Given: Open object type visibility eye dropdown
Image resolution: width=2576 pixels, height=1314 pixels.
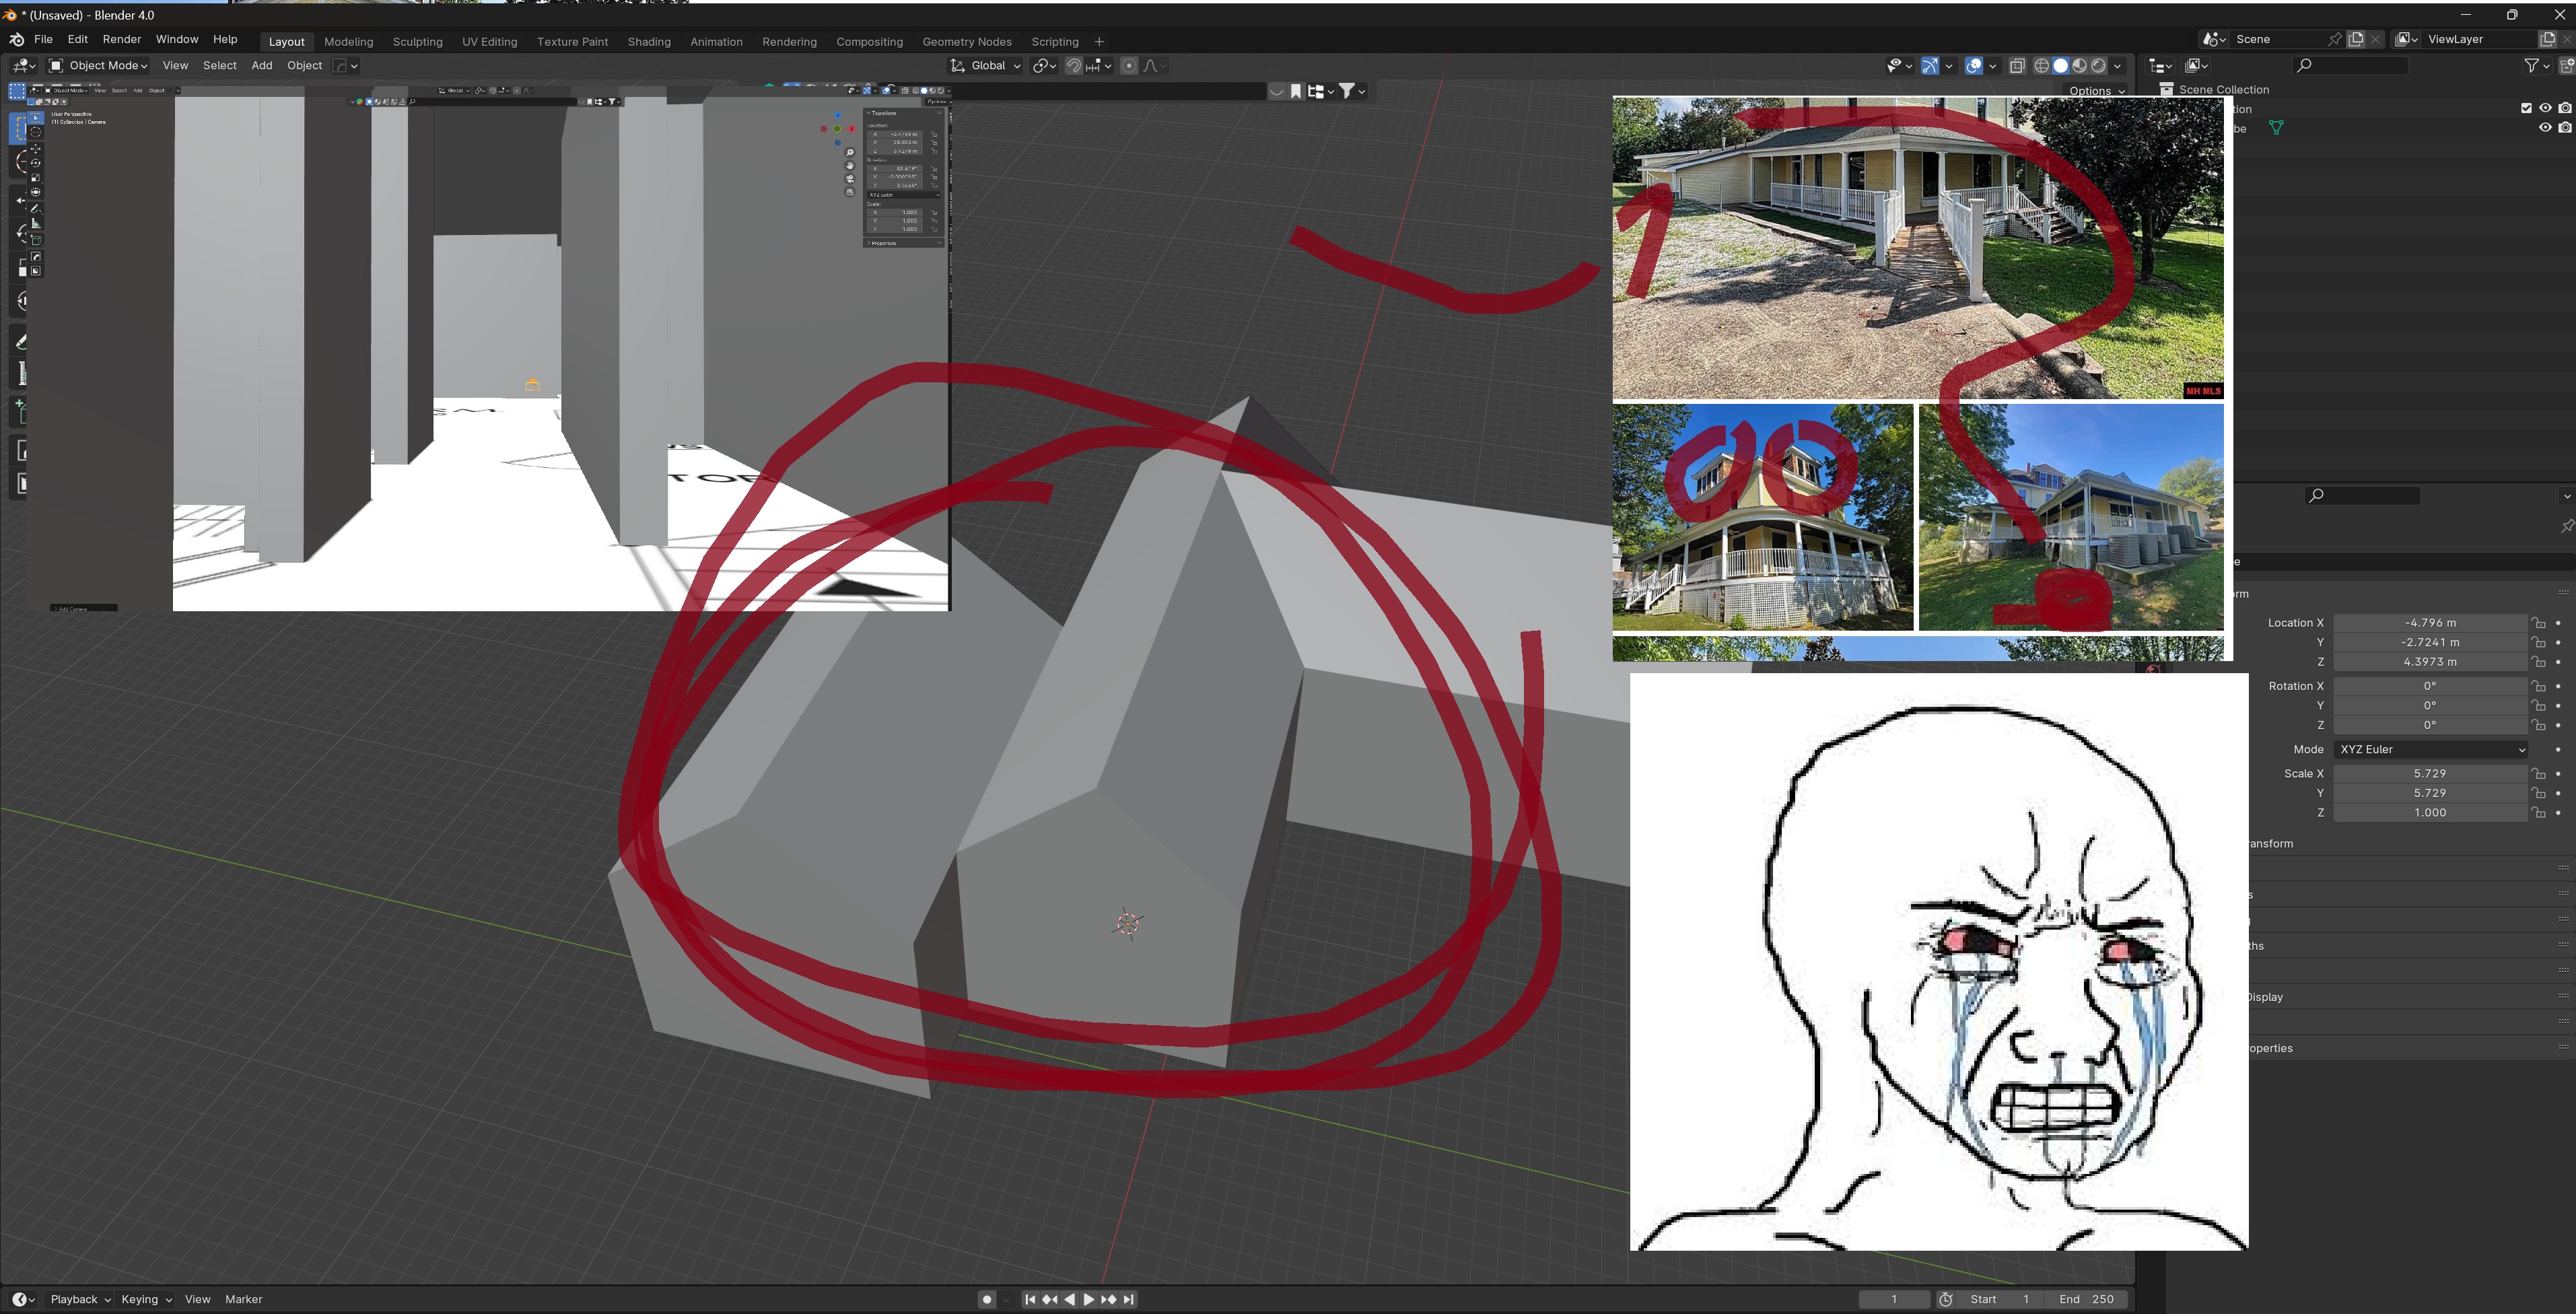Looking at the screenshot, I should (1899, 66).
